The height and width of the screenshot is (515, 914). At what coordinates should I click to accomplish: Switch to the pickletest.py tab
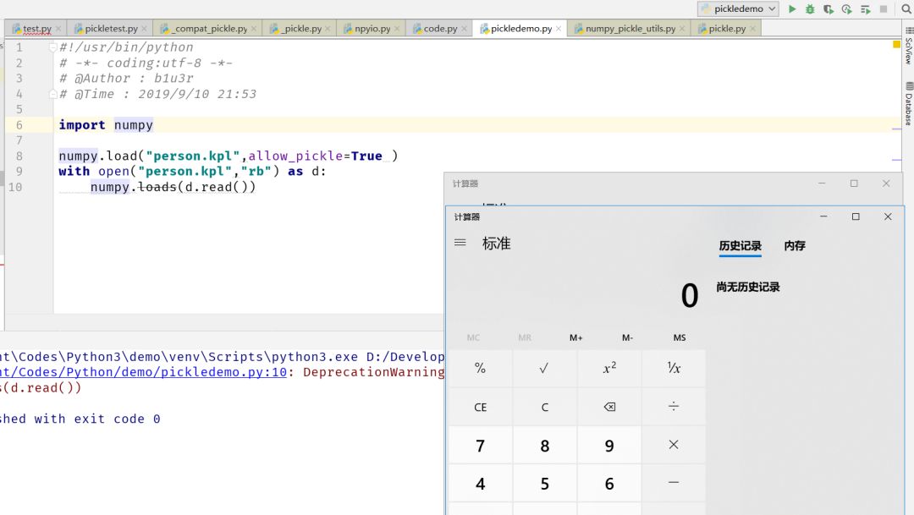point(111,28)
